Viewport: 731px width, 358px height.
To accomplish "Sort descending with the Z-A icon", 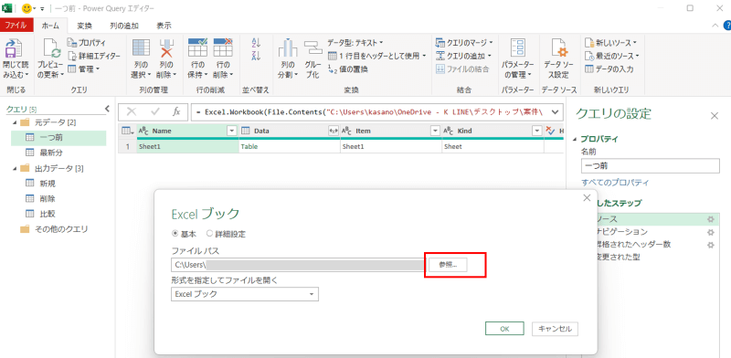I will click(x=256, y=56).
